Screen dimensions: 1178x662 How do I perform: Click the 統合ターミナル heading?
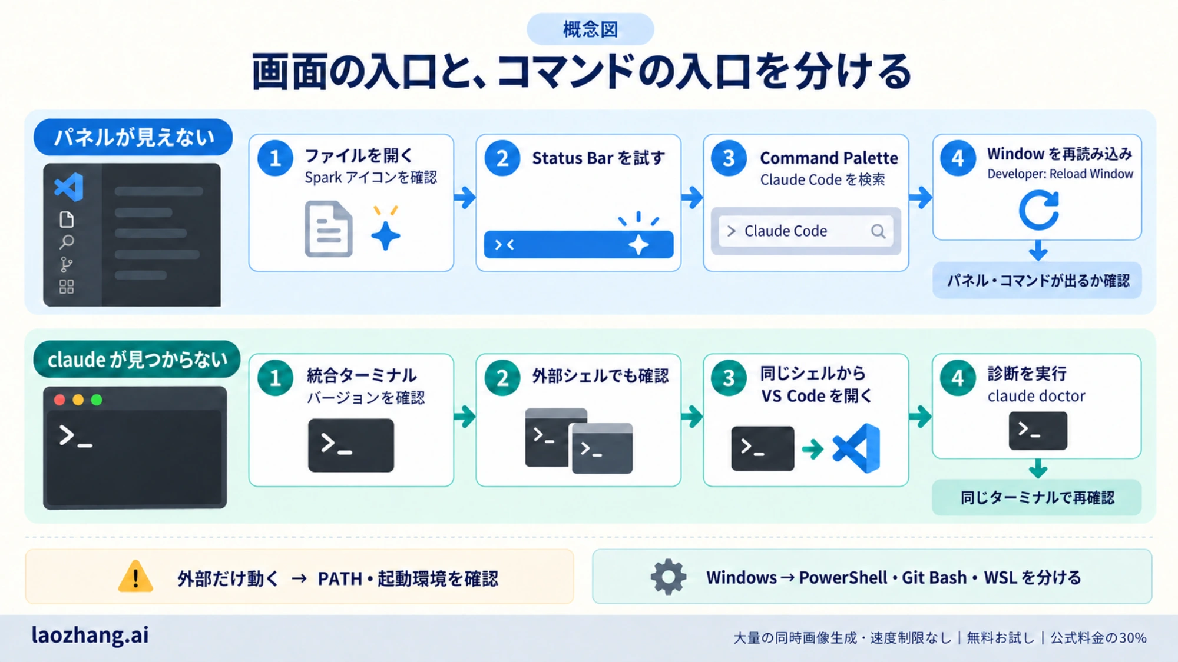362,375
